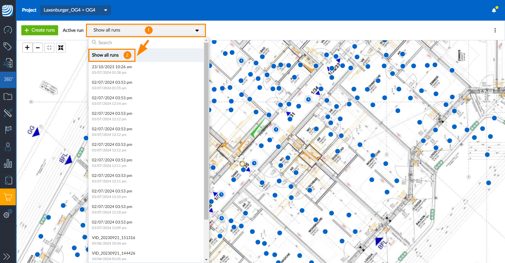Click the zoom in plus button
Screen dimensions: 505x263
pyautogui.click(x=27, y=48)
